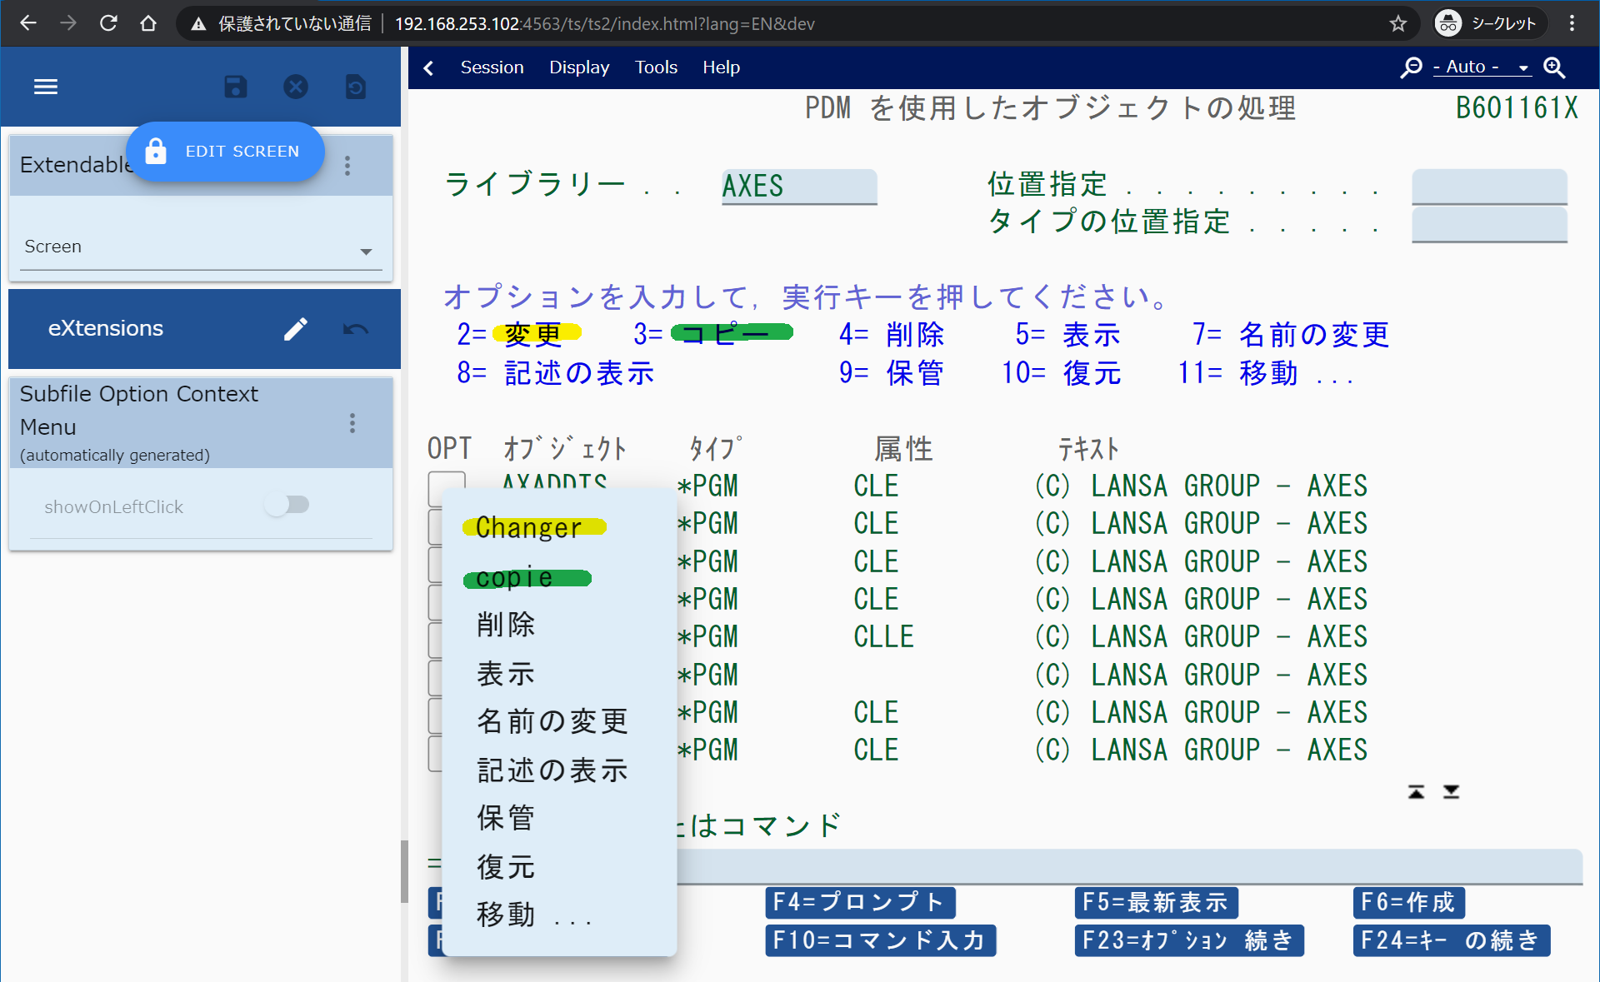The width and height of the screenshot is (1600, 982).
Task: Open search using the left magnifier icon
Action: pyautogui.click(x=1411, y=67)
